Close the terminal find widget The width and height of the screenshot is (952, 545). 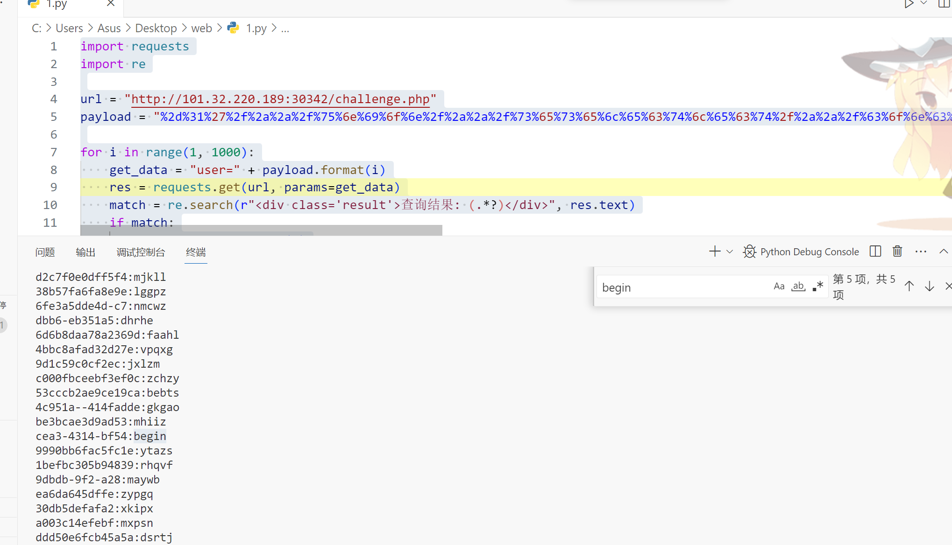(948, 286)
